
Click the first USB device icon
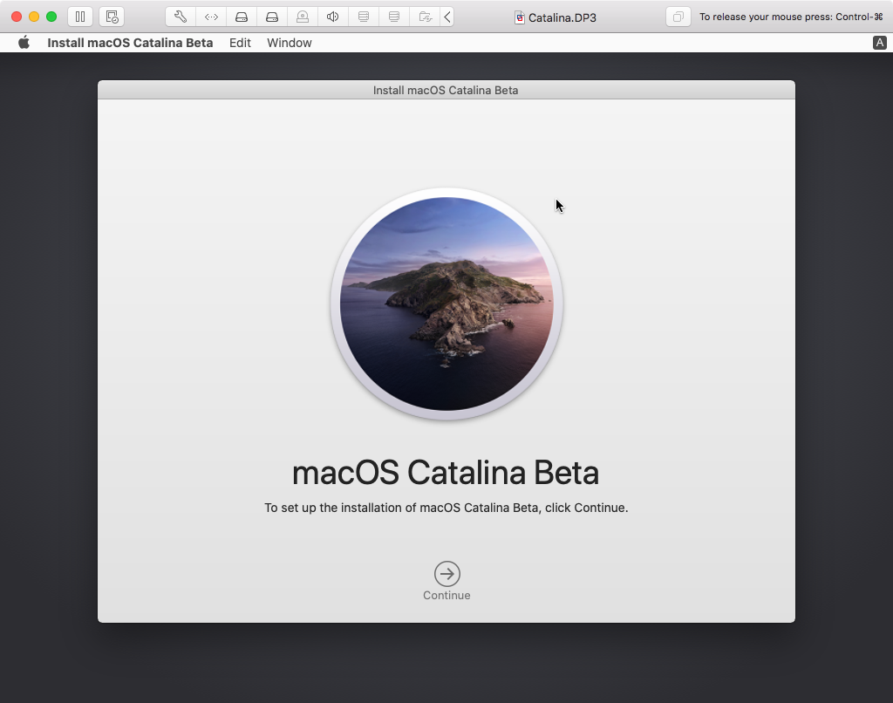(364, 17)
